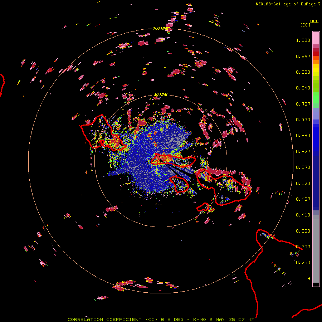Click the DCC label above the color scale
Image resolution: width=322 pixels, height=322 pixels.
point(314,21)
